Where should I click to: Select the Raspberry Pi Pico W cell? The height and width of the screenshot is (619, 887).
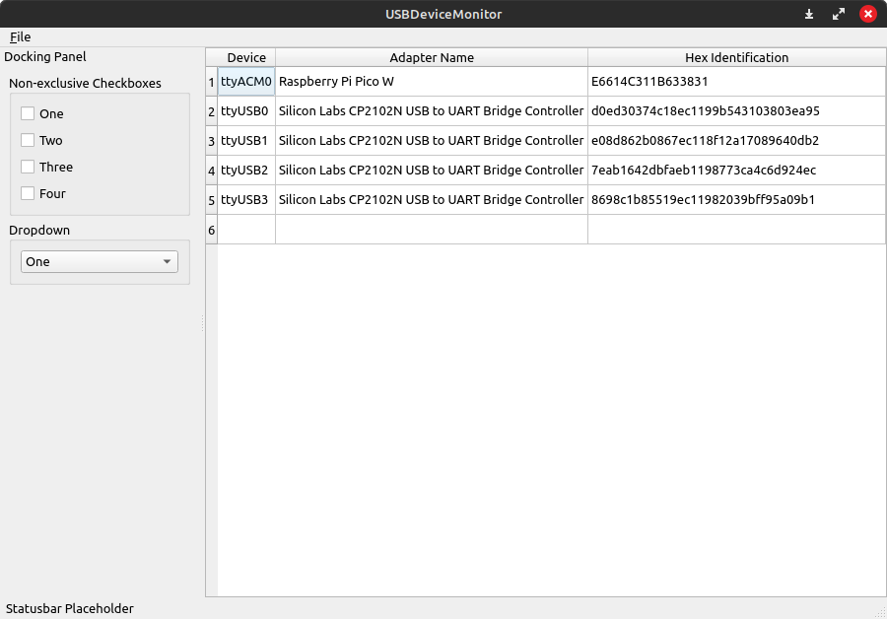pyautogui.click(x=432, y=82)
